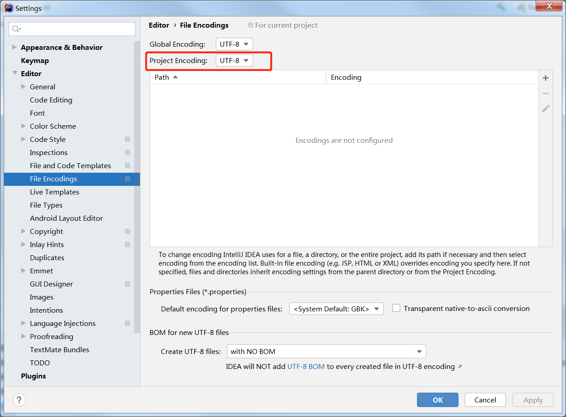Click the project icon beside Inlay Hints
This screenshot has width=566, height=417.
click(x=128, y=245)
